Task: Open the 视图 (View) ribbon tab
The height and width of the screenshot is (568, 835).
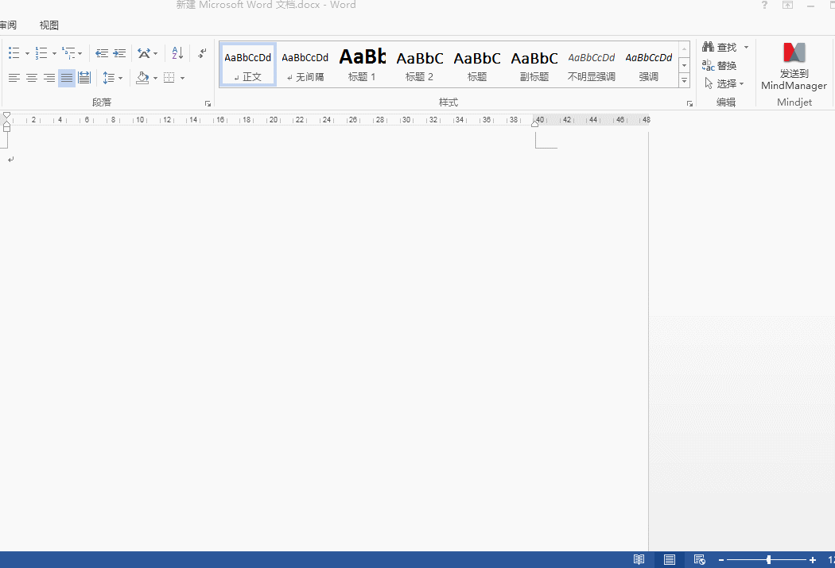Action: [49, 25]
